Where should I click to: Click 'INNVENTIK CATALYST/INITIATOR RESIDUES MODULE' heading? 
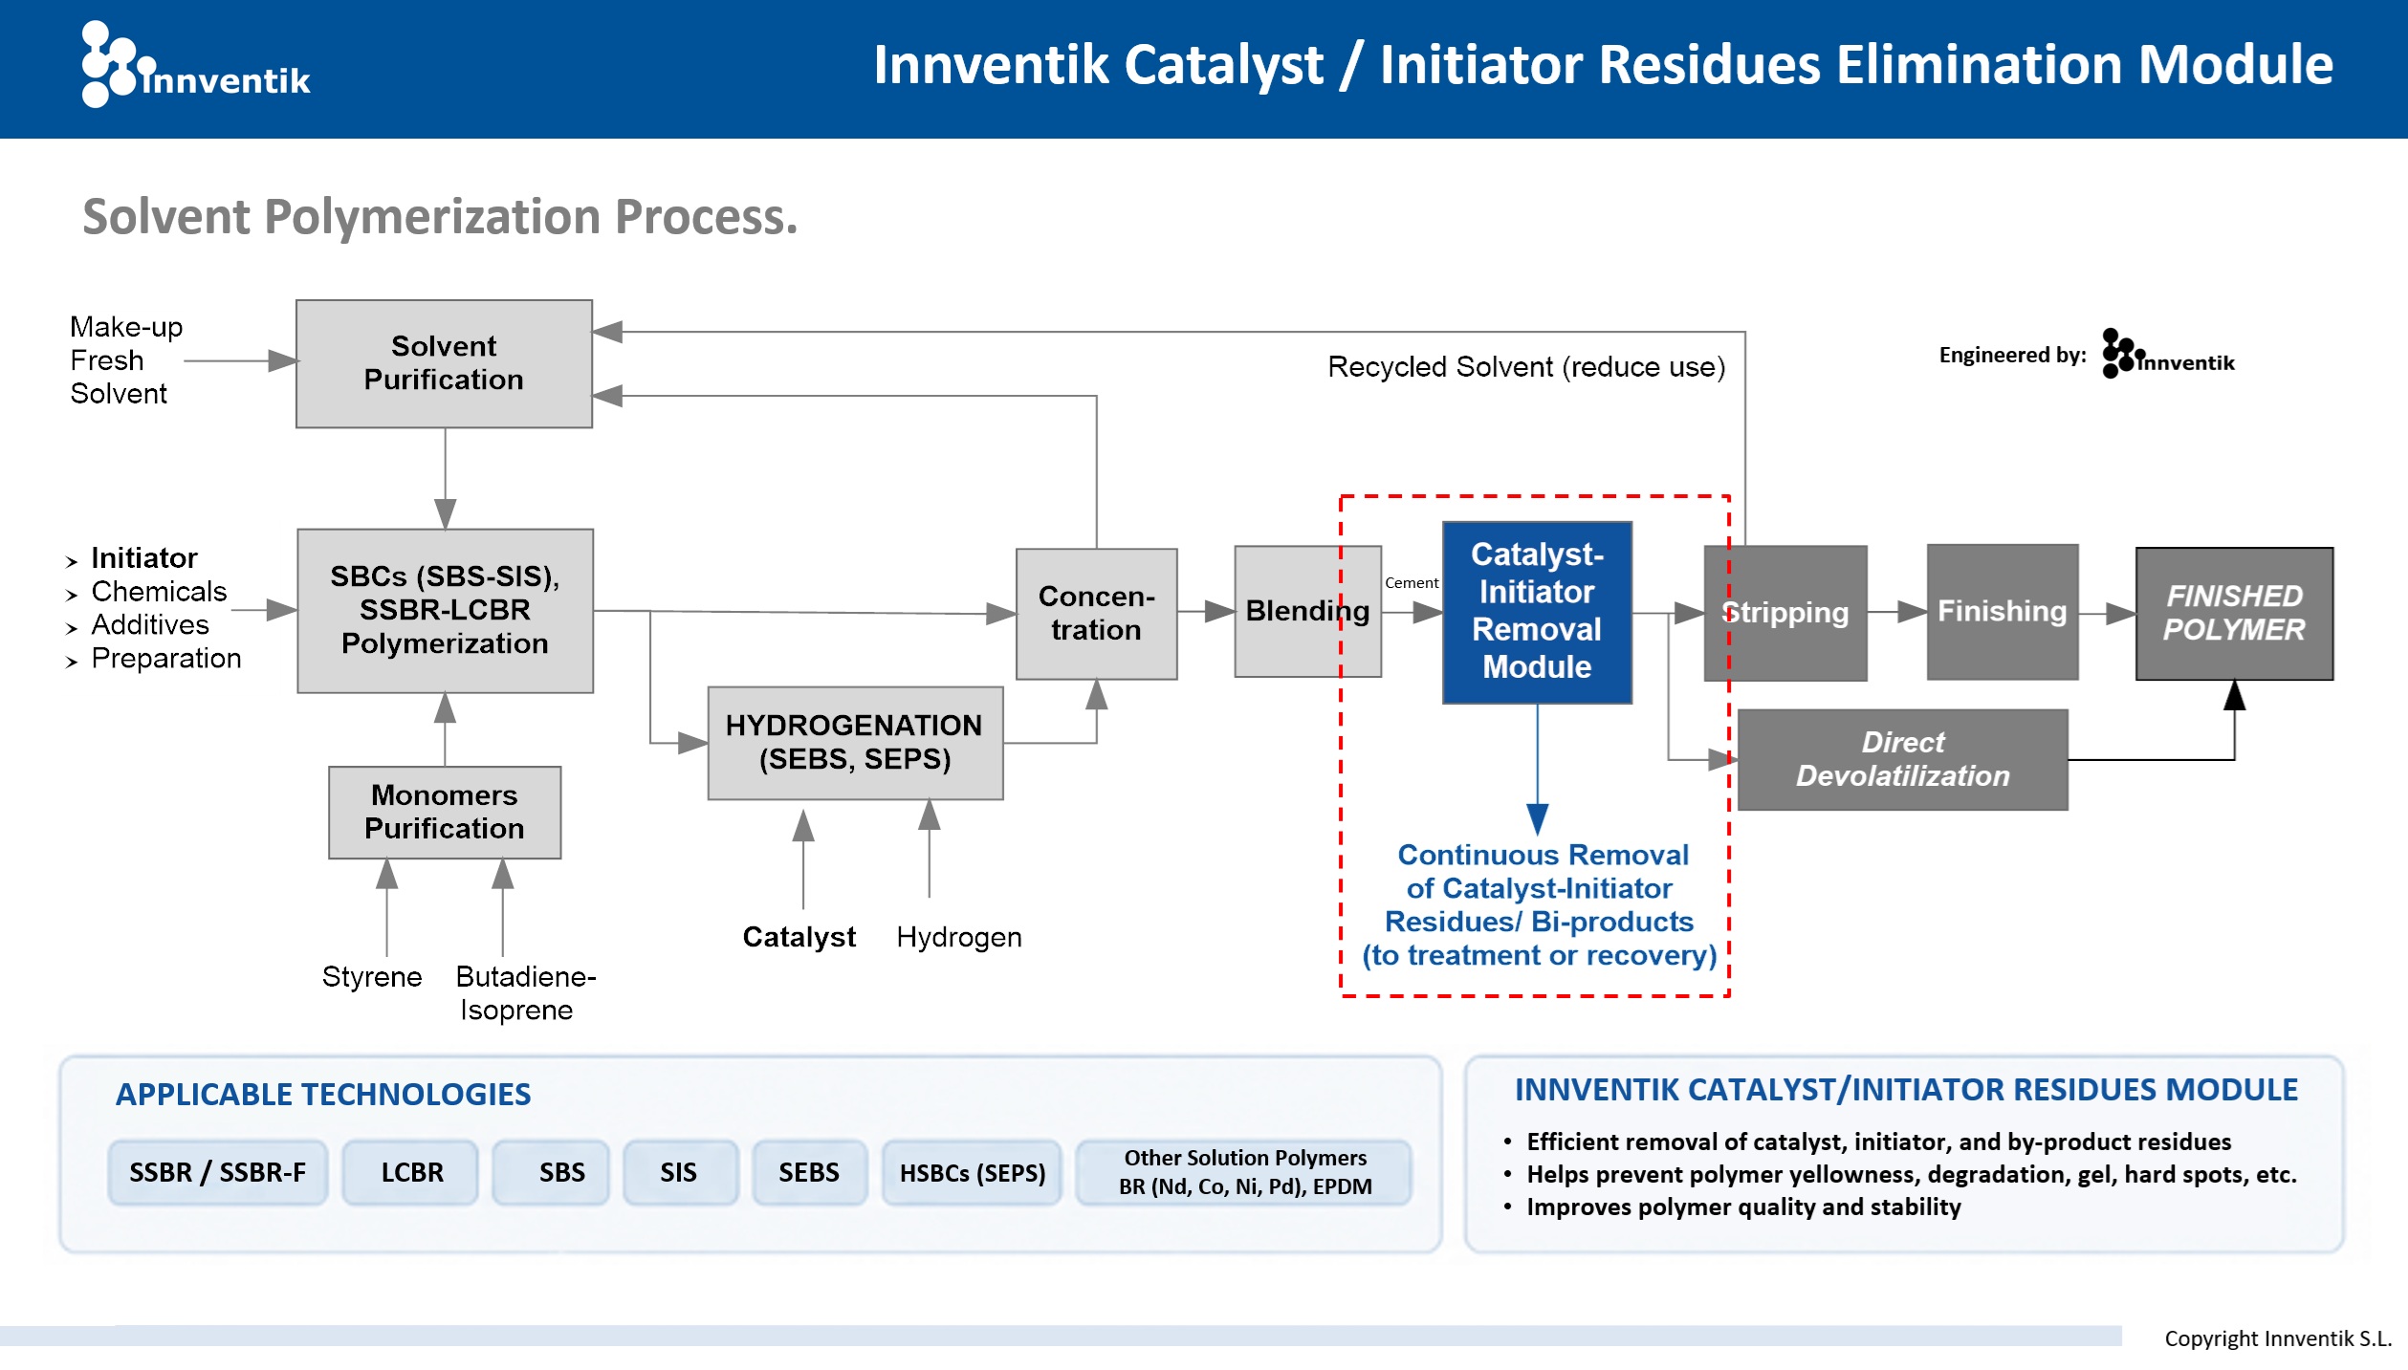pos(1906,1090)
